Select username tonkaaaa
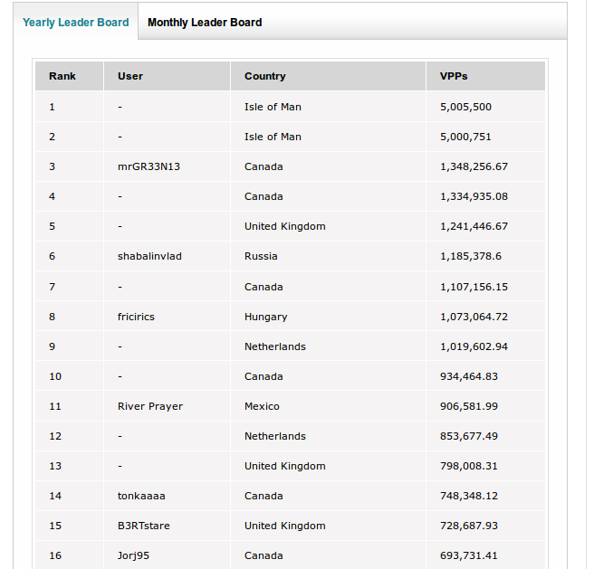Image resolution: width=594 pixels, height=569 pixels. click(141, 496)
